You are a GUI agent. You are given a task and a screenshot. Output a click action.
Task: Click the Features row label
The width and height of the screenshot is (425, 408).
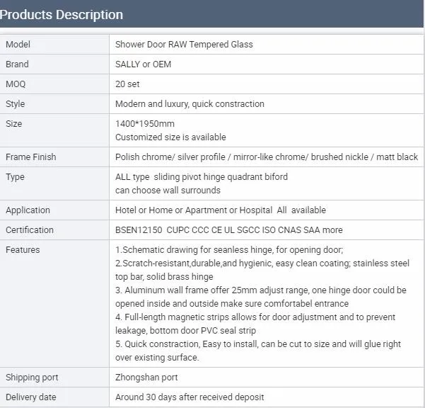23,250
